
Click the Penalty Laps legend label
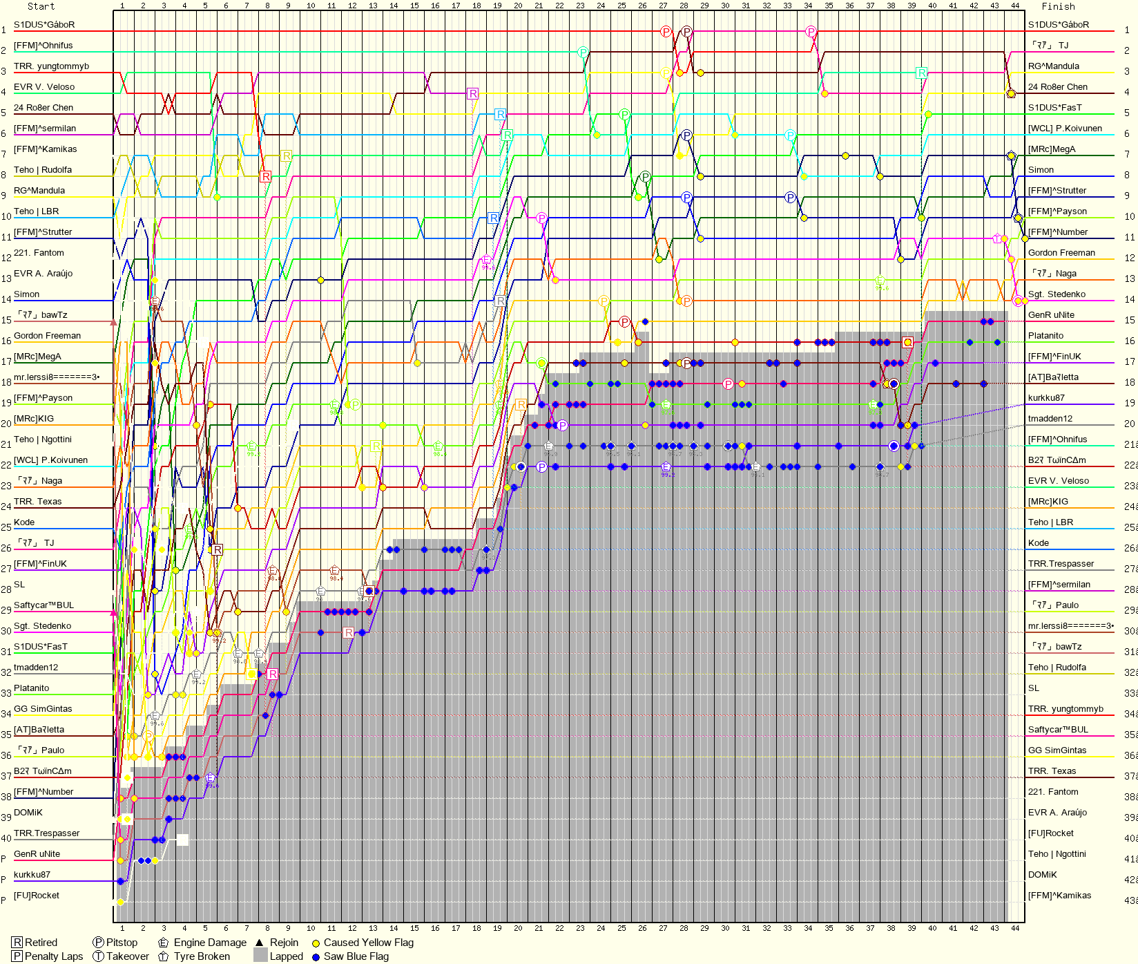tap(54, 956)
